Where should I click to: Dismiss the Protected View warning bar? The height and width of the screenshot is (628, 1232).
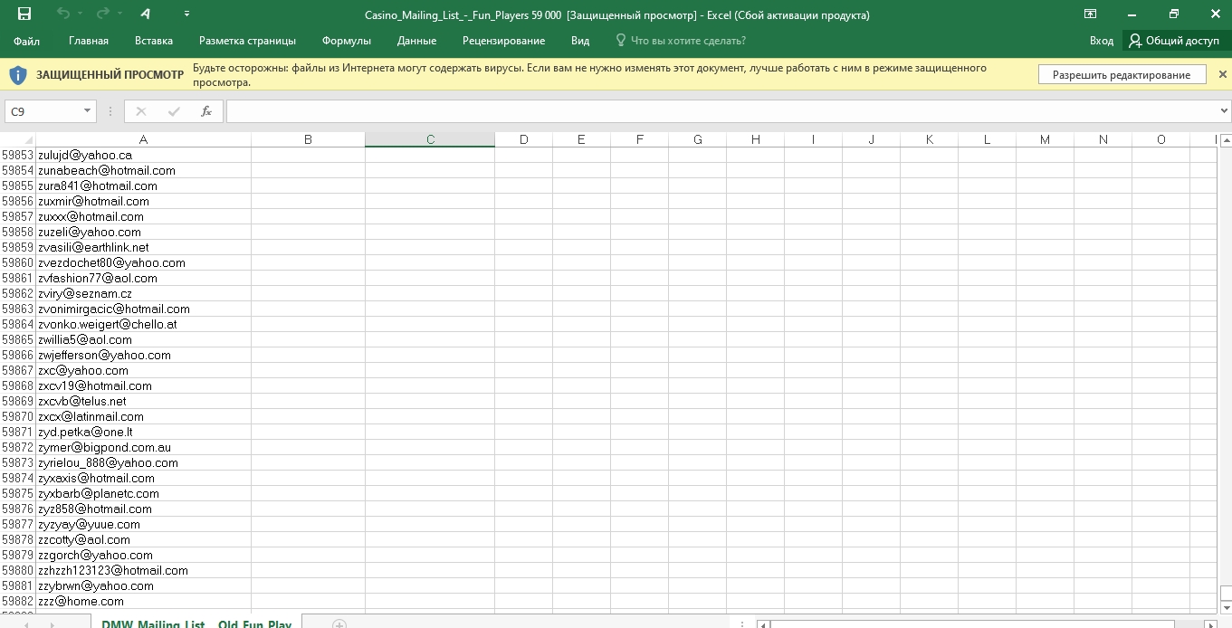[1222, 74]
